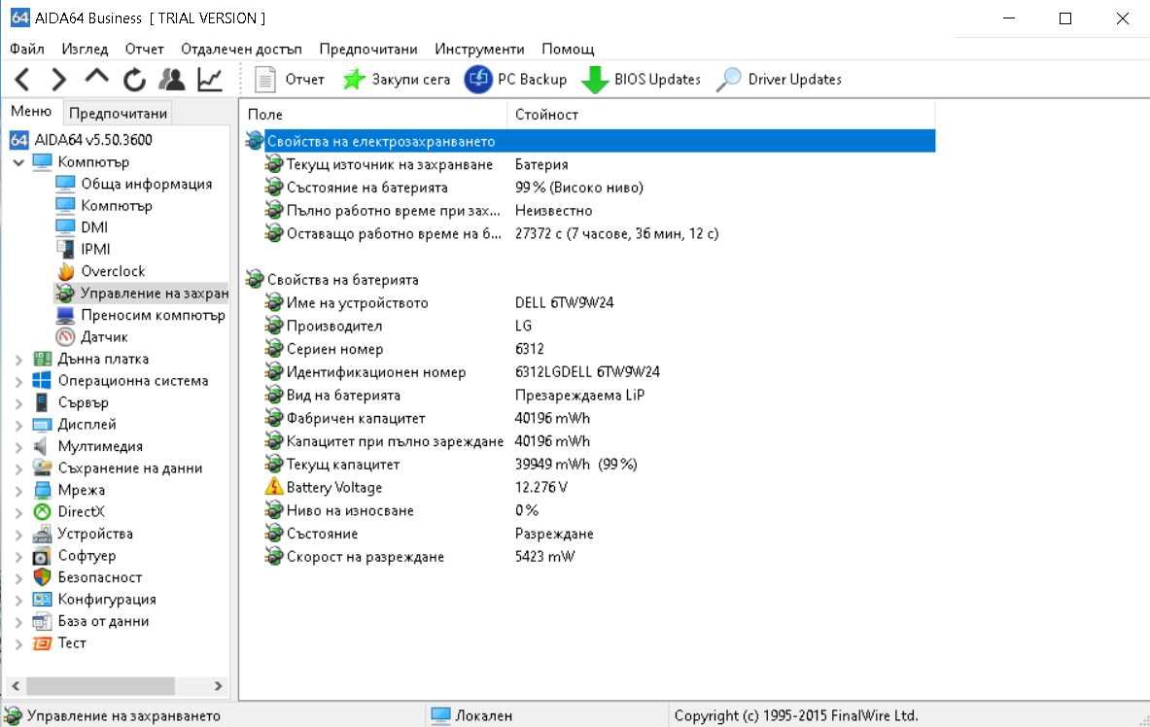Select the Скорост на разреждане row
1150x727 pixels.
589,557
